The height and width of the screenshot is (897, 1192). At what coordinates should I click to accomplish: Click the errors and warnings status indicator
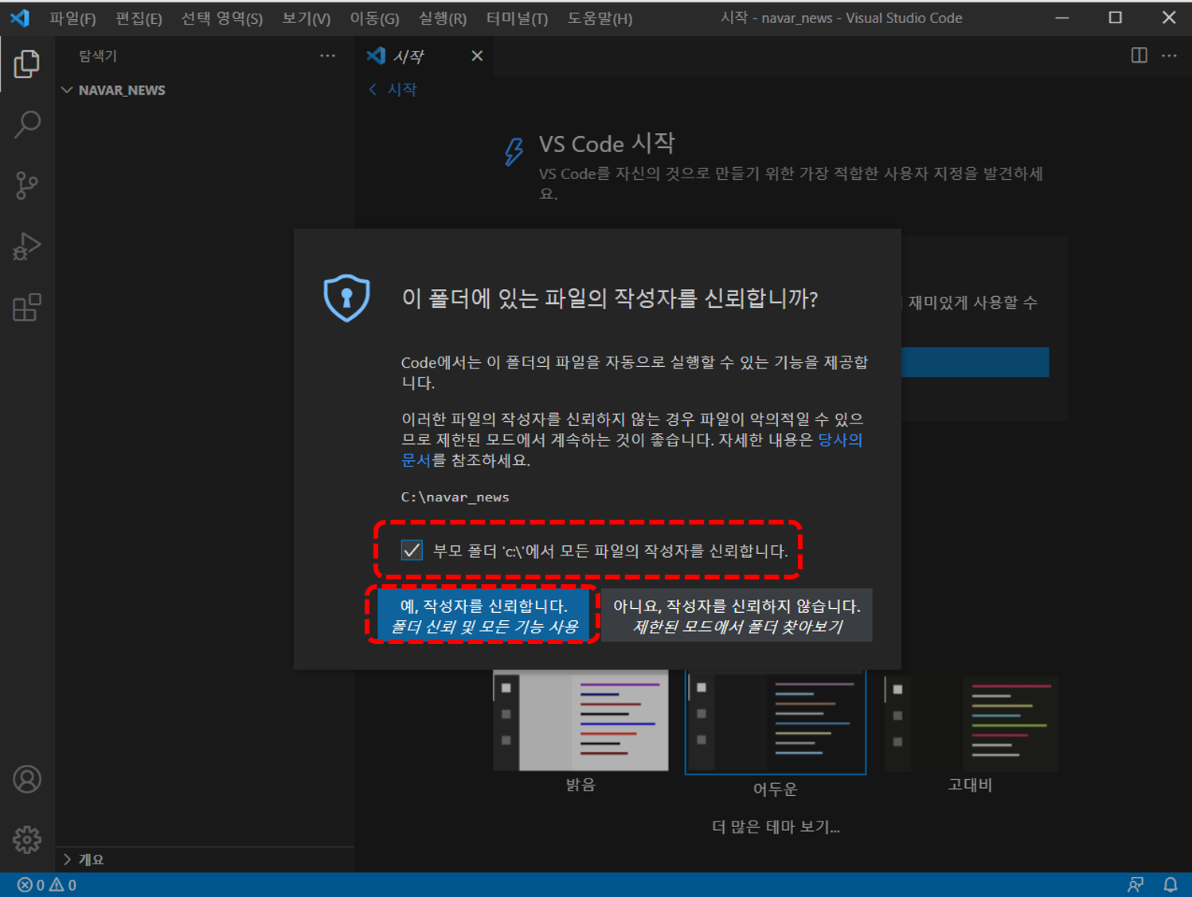(47, 885)
